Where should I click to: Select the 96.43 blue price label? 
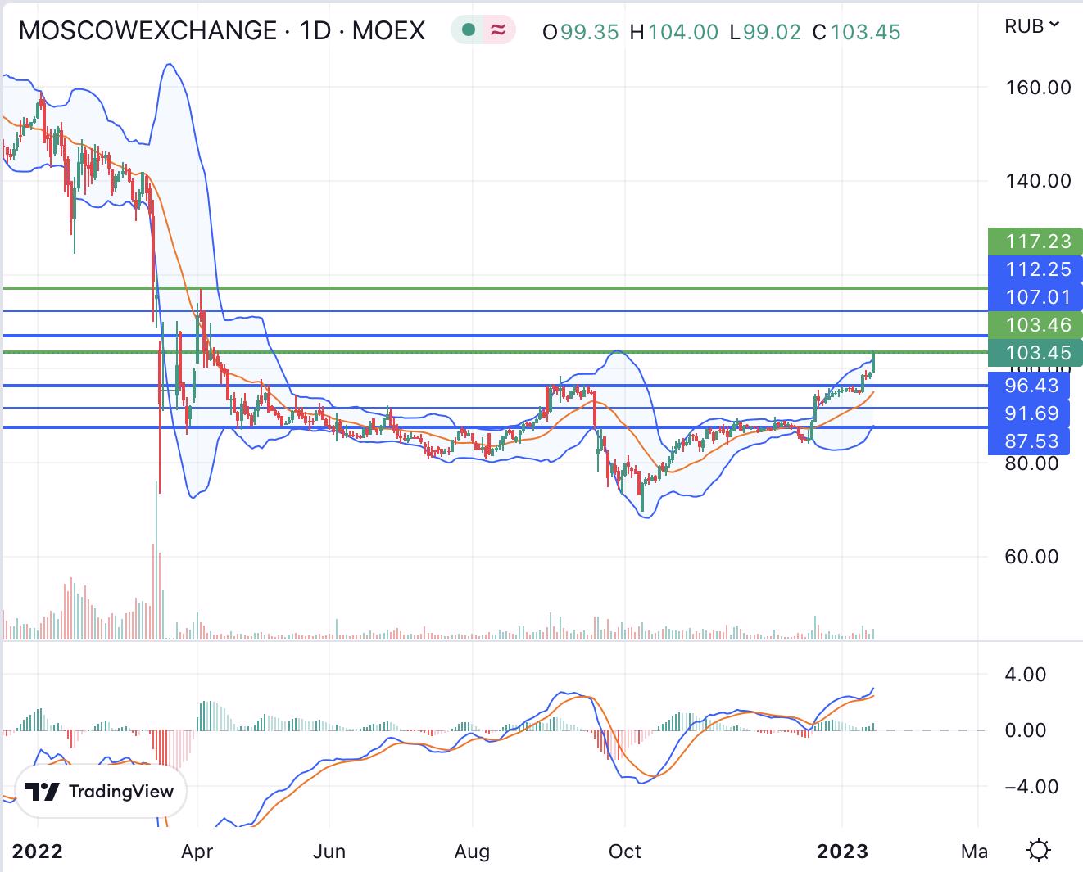(1031, 386)
